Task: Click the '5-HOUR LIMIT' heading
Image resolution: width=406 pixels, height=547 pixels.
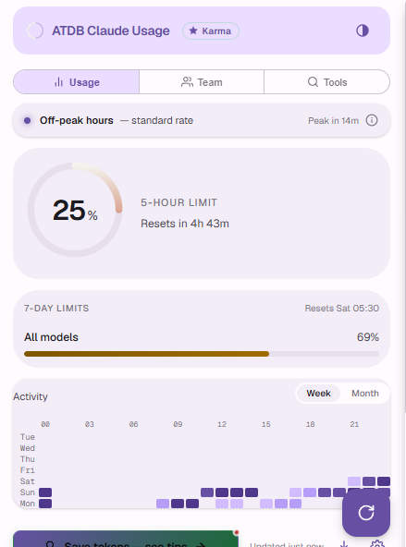Action: (x=178, y=202)
